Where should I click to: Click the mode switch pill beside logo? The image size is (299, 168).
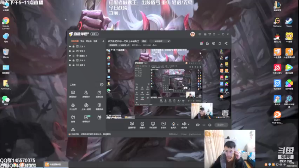95,34
